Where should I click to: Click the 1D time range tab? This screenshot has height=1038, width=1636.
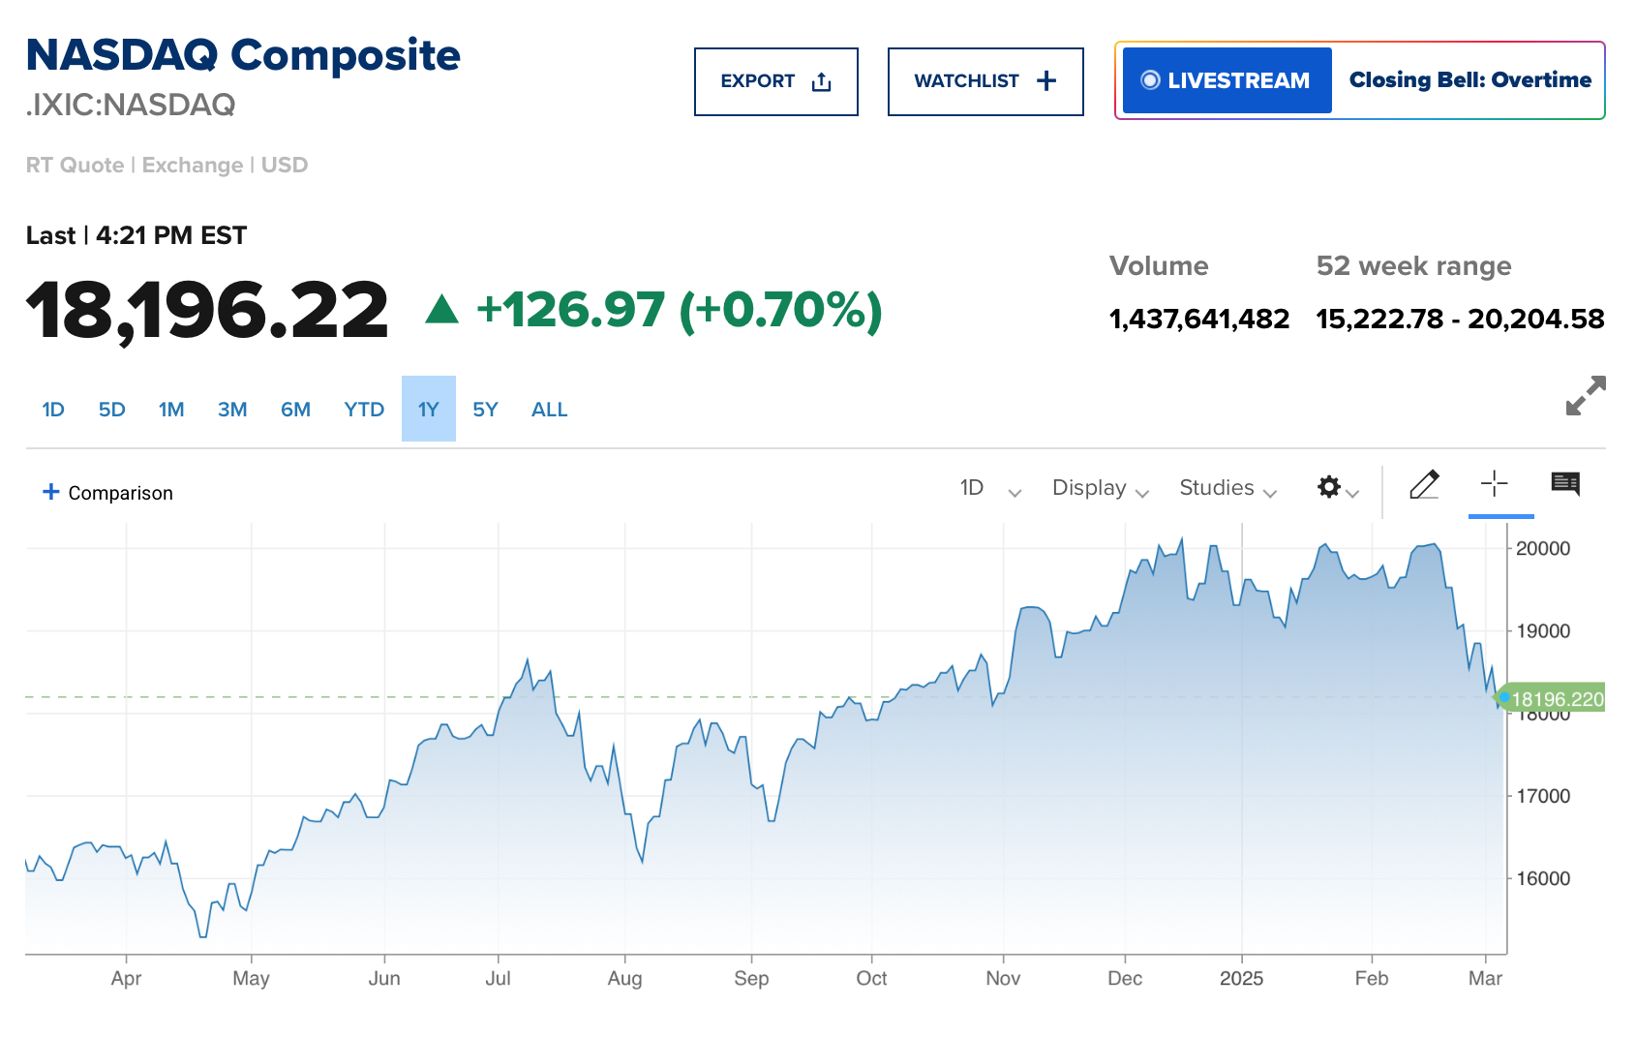(x=53, y=410)
